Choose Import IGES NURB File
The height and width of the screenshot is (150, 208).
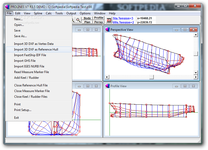click(x=39, y=66)
